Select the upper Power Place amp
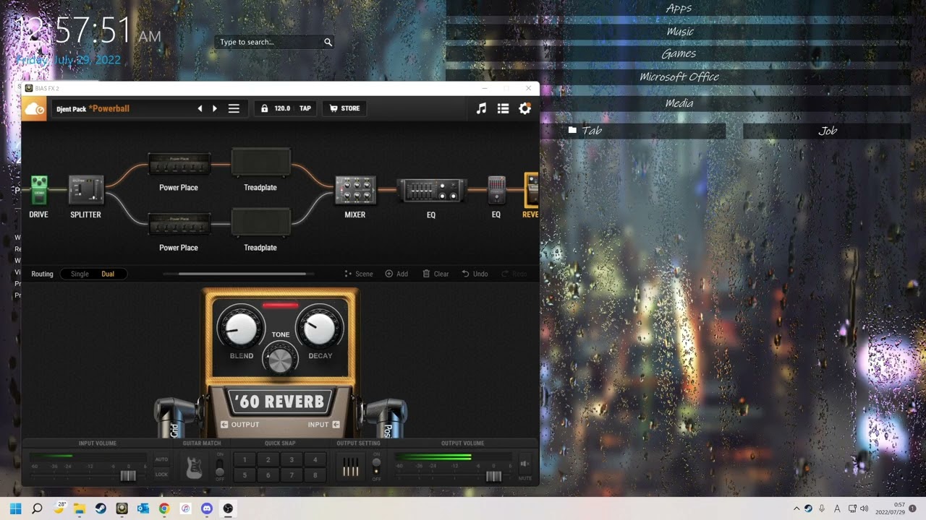This screenshot has width=926, height=520. pyautogui.click(x=179, y=164)
